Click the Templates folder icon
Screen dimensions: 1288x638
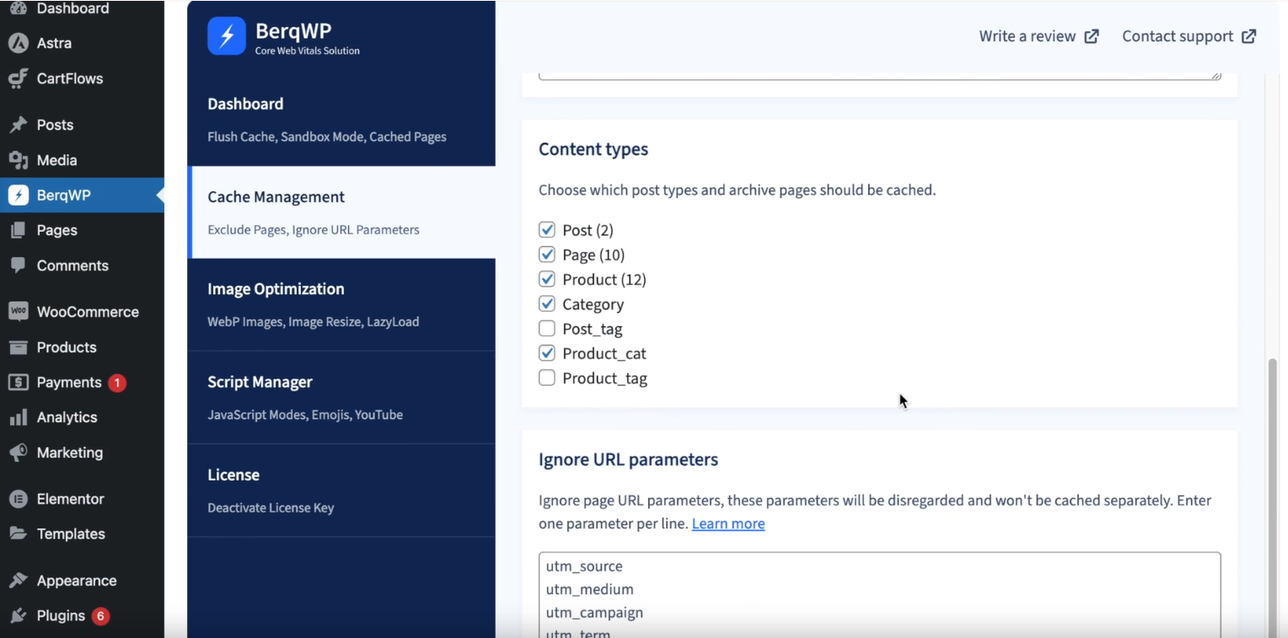point(18,533)
